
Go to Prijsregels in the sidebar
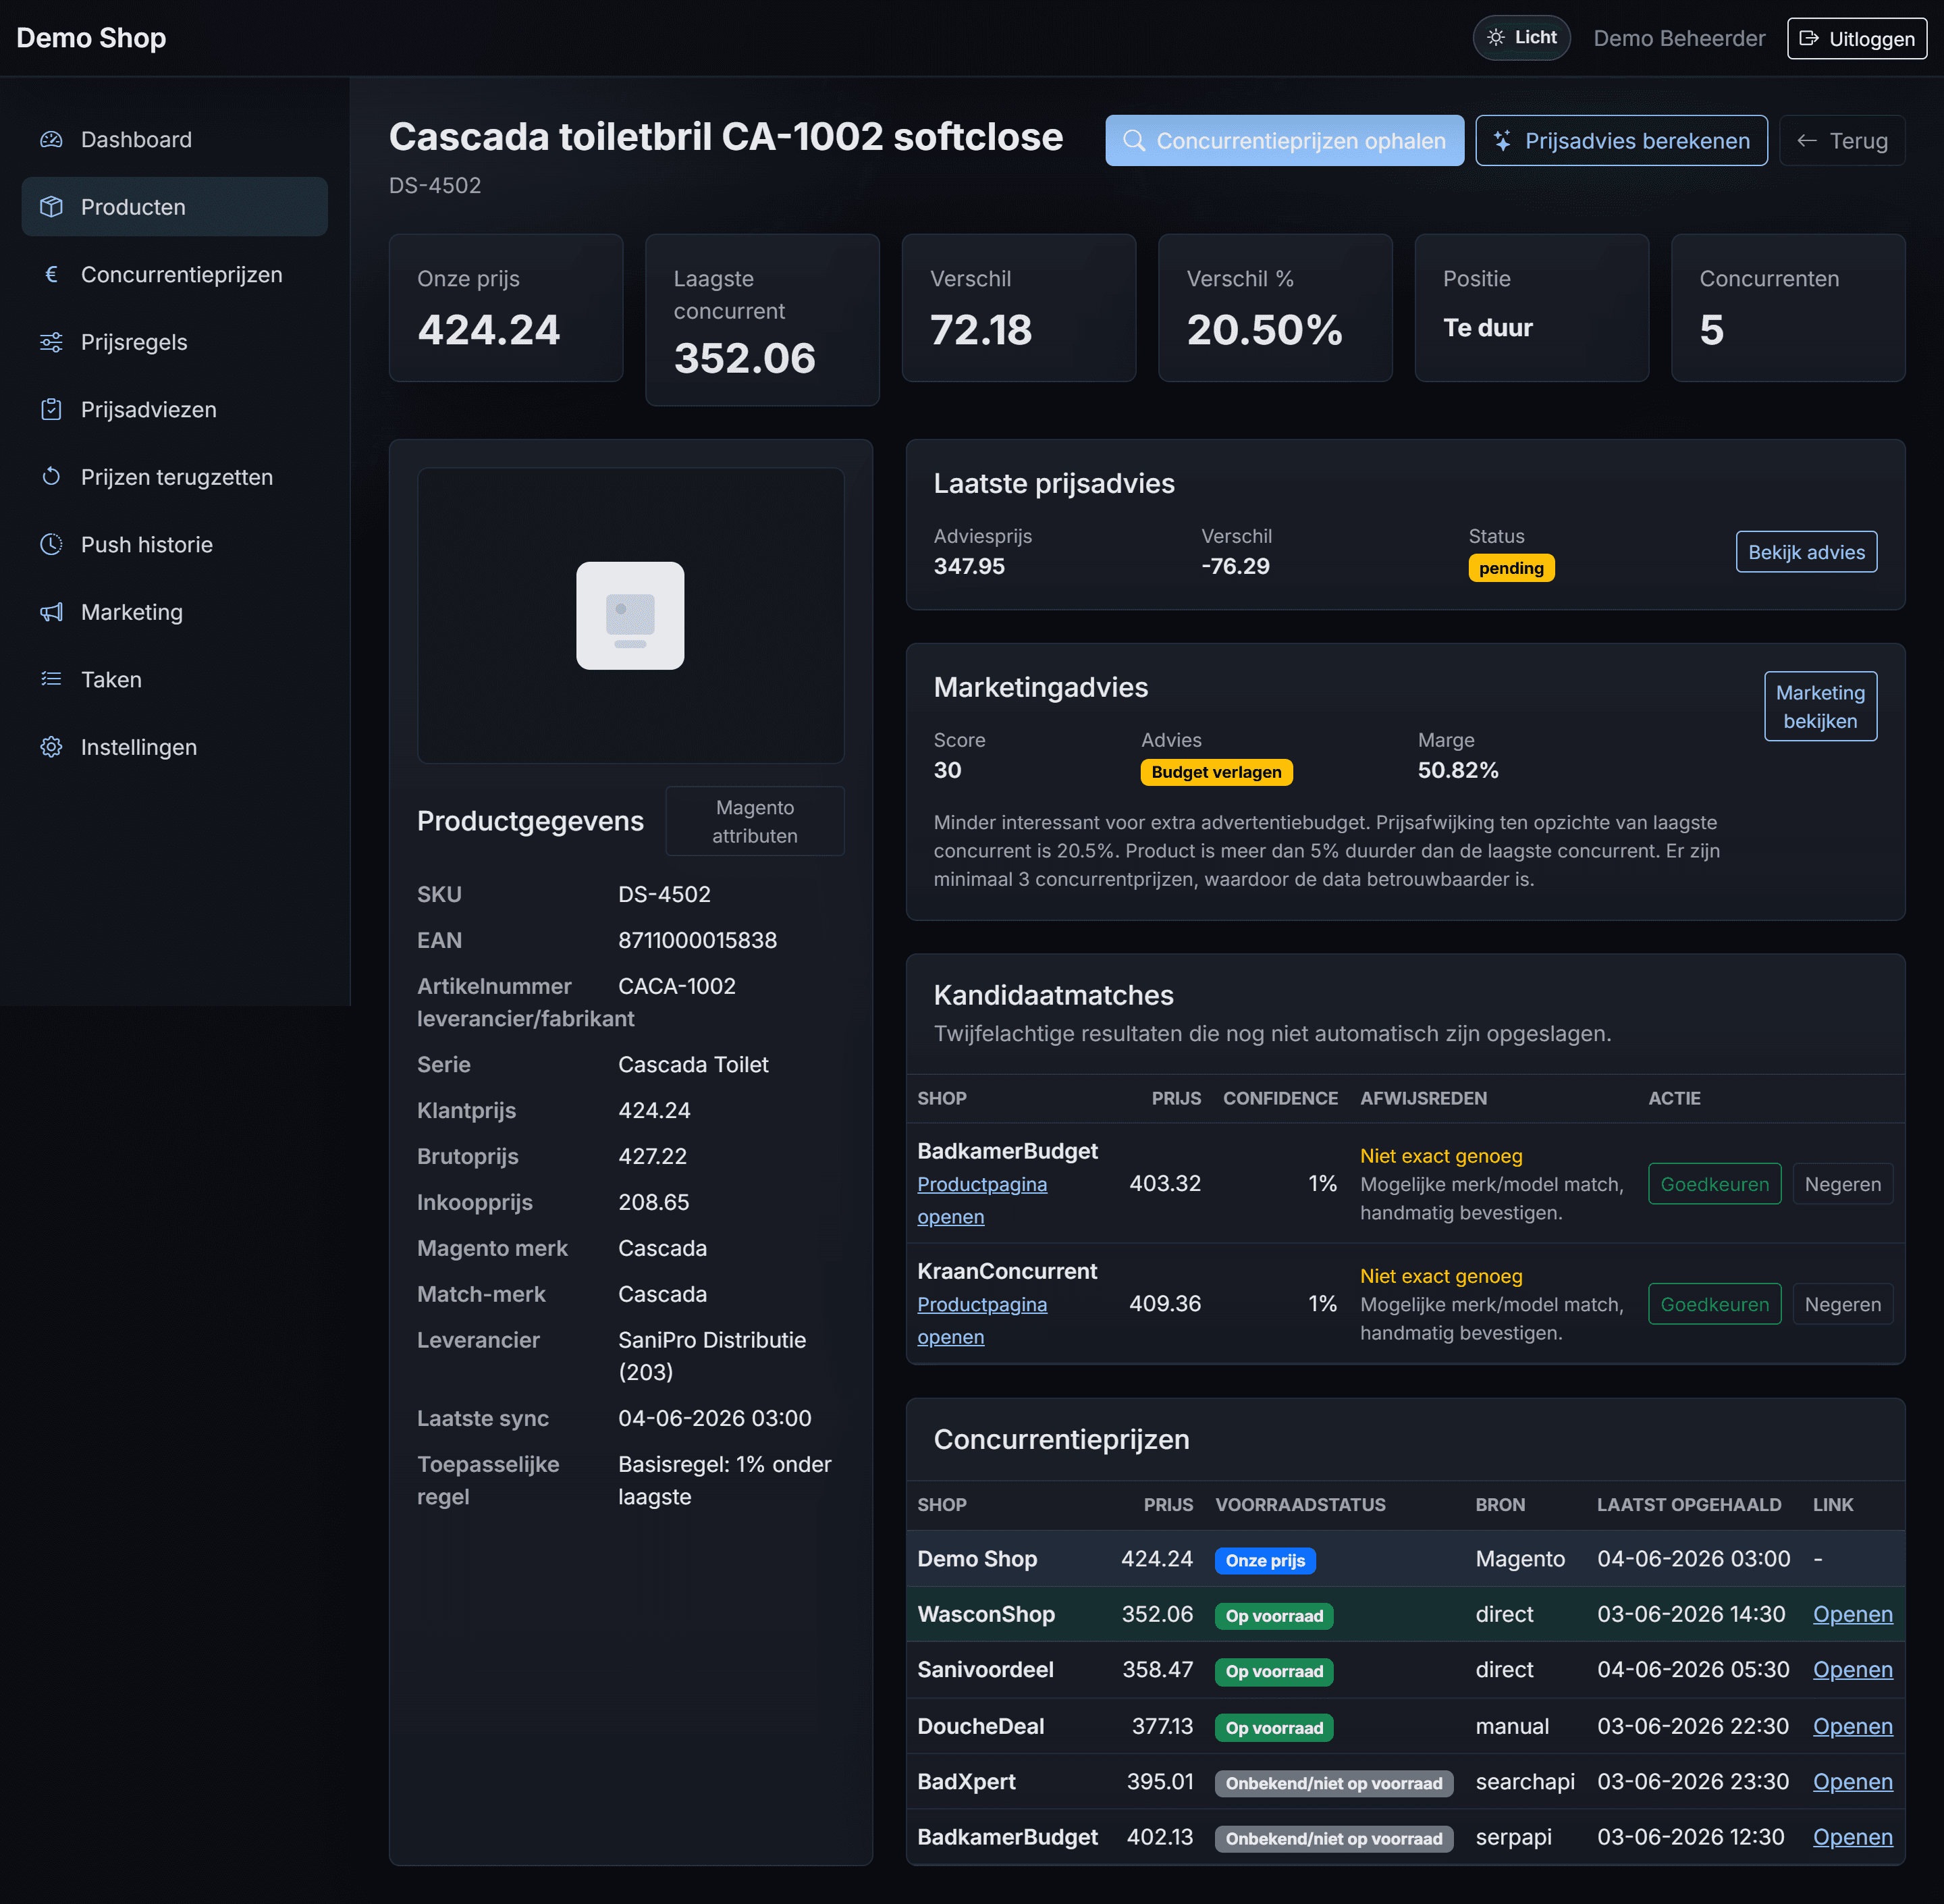coord(175,342)
